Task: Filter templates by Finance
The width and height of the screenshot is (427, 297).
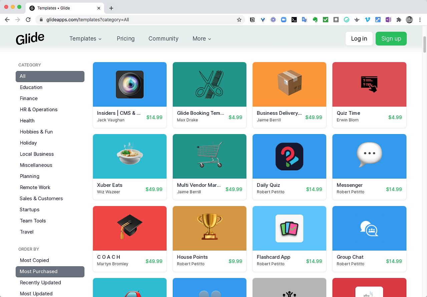Action: [29, 98]
